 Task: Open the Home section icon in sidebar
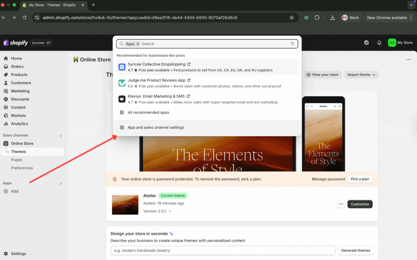tap(6, 58)
